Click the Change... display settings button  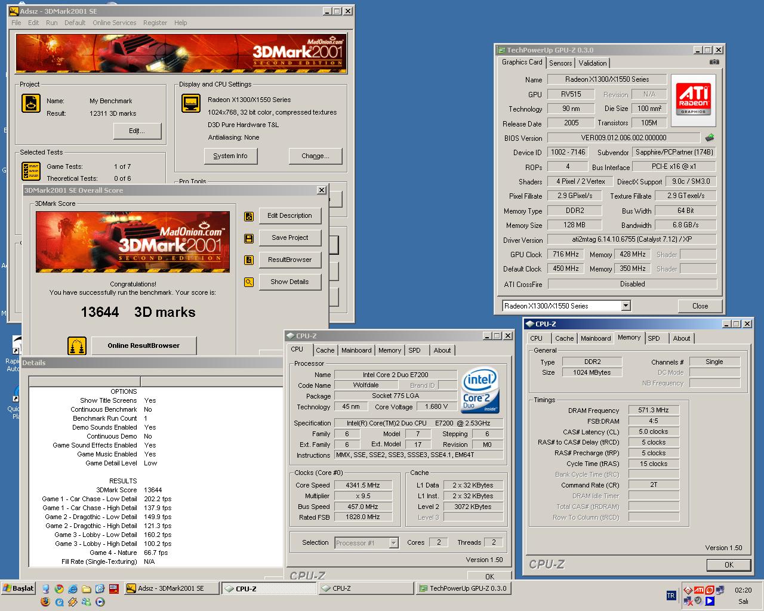click(x=316, y=156)
